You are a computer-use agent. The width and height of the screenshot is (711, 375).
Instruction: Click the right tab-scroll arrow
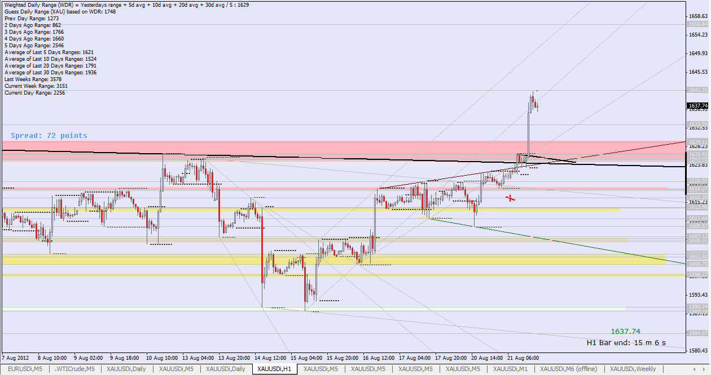pos(704,369)
